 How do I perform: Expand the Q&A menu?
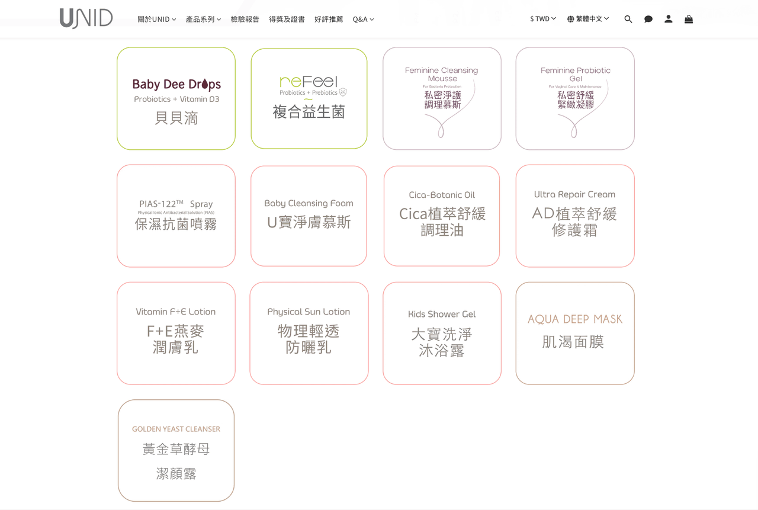[x=363, y=19]
